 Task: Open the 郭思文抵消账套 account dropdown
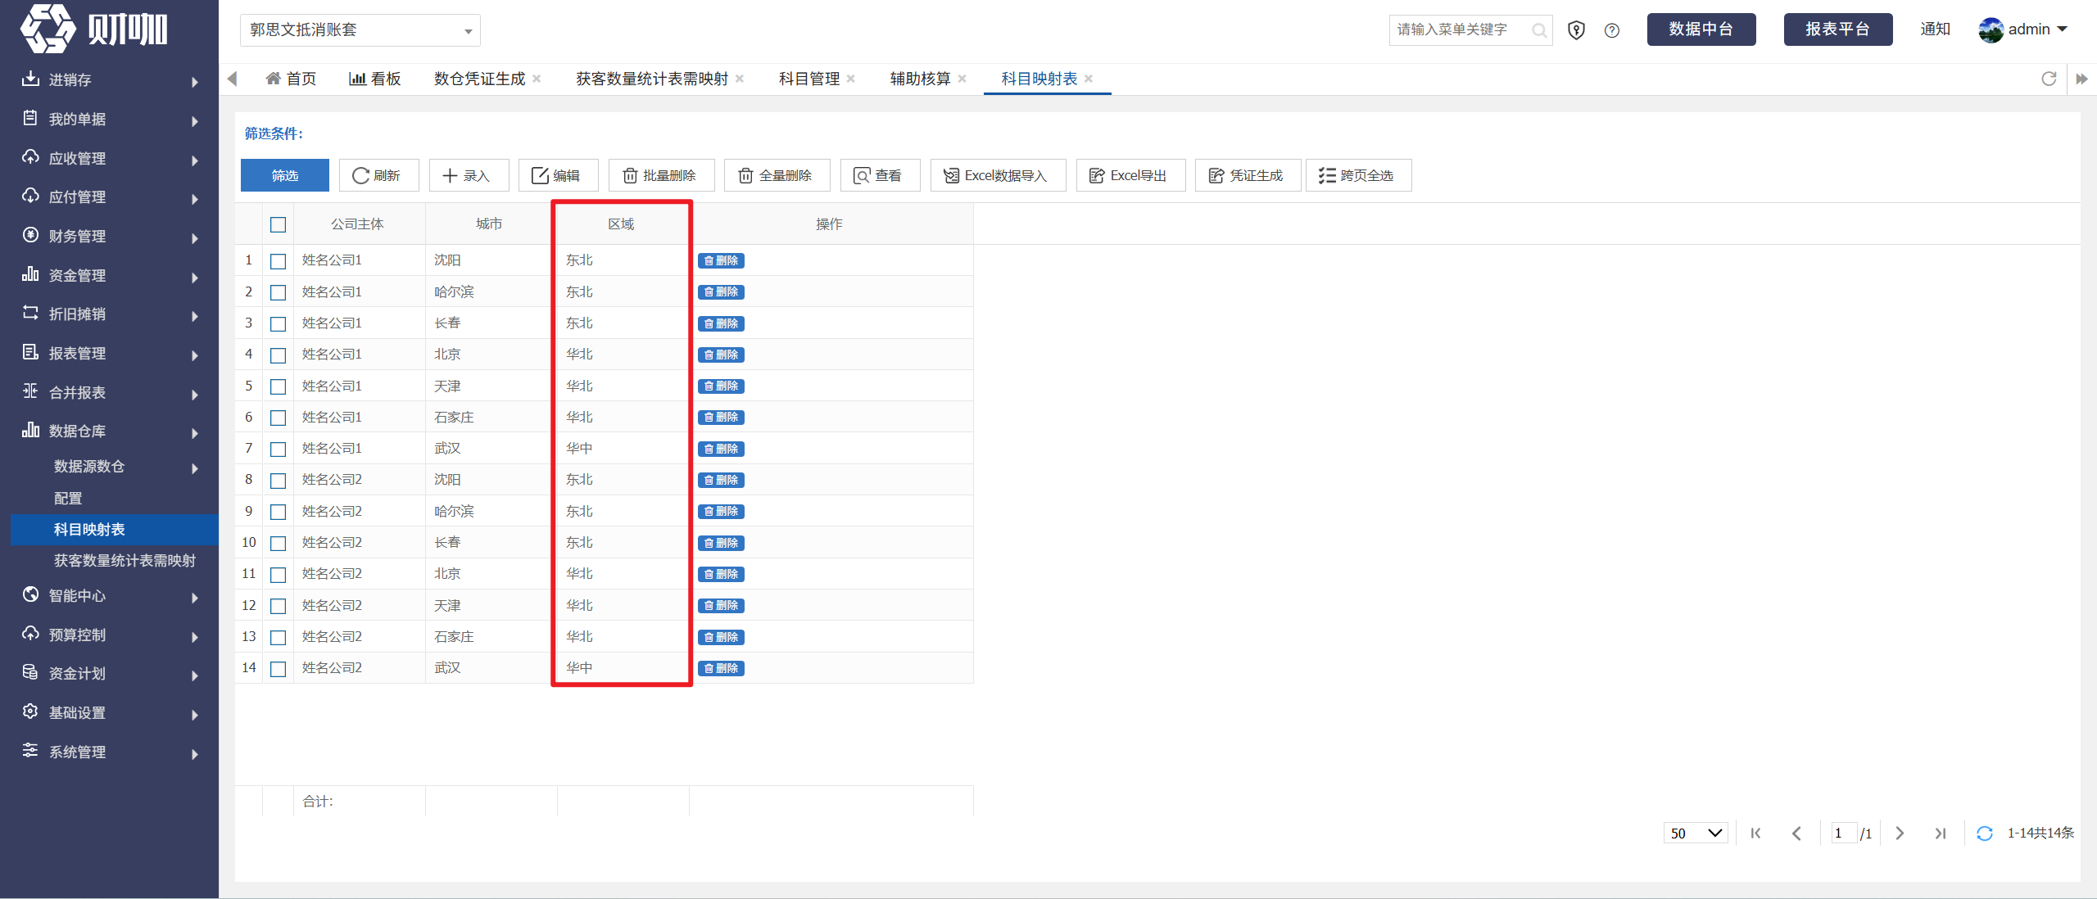tap(360, 30)
